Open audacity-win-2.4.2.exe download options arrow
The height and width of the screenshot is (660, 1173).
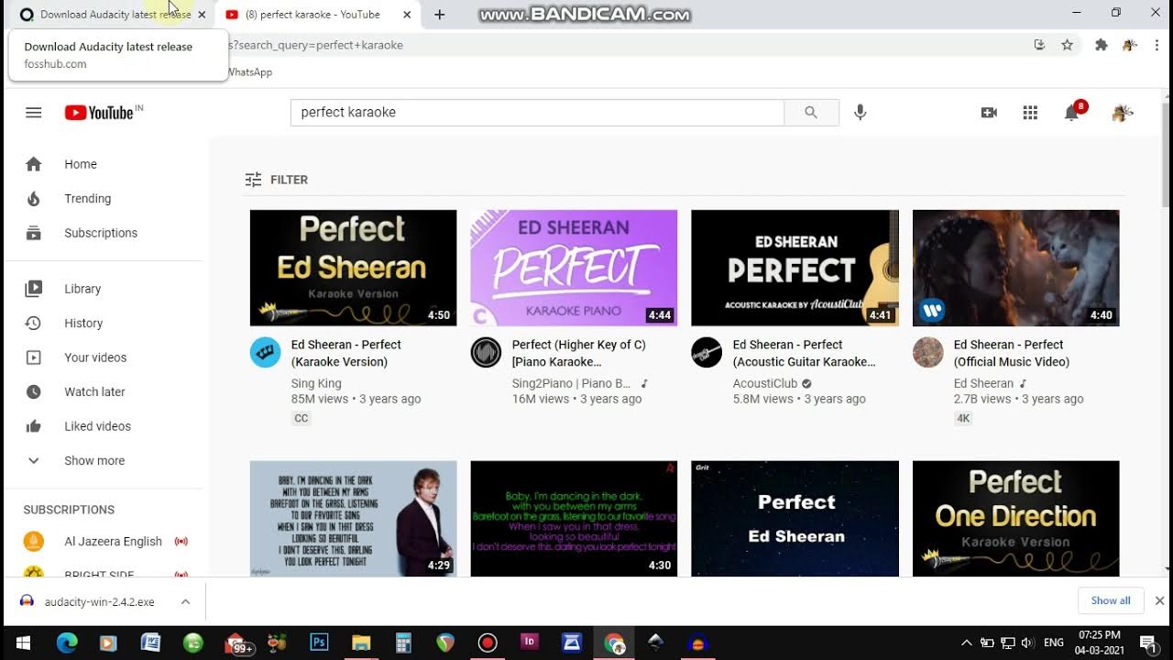(185, 602)
